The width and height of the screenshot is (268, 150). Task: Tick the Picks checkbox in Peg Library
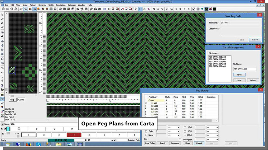point(146,131)
